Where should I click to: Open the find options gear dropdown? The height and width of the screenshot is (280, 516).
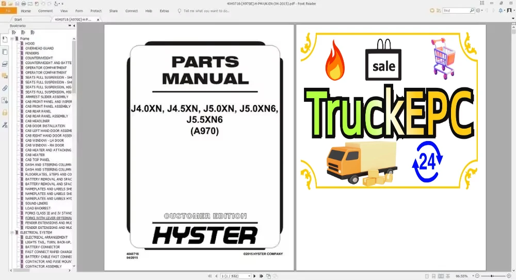[482, 10]
